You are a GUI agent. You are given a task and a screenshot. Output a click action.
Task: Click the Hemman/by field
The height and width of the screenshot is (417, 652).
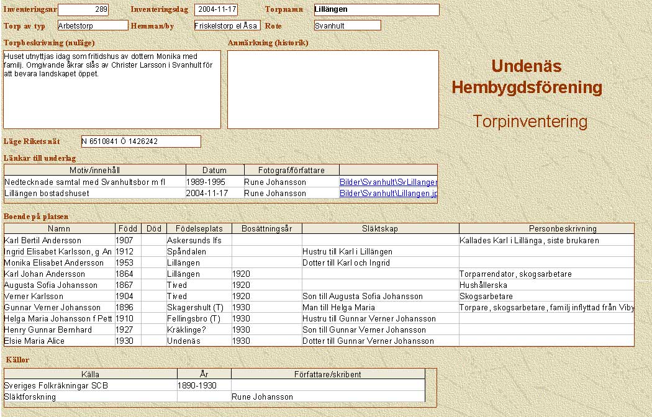(x=227, y=25)
